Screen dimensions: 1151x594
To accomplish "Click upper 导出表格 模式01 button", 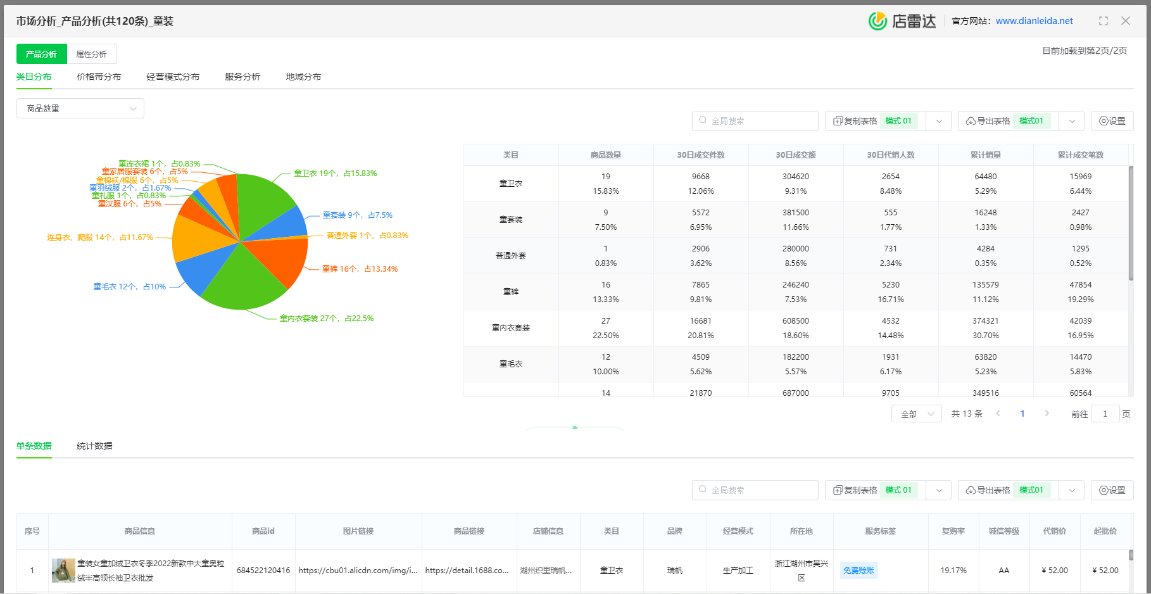I will pos(1009,121).
